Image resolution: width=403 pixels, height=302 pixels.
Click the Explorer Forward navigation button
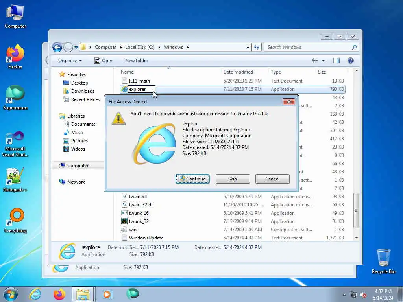[x=68, y=47]
